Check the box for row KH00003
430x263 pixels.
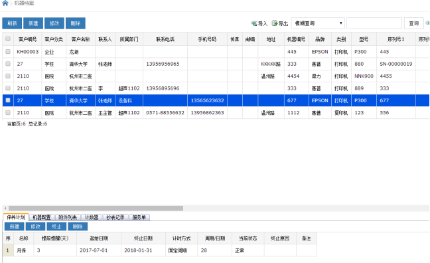8,51
